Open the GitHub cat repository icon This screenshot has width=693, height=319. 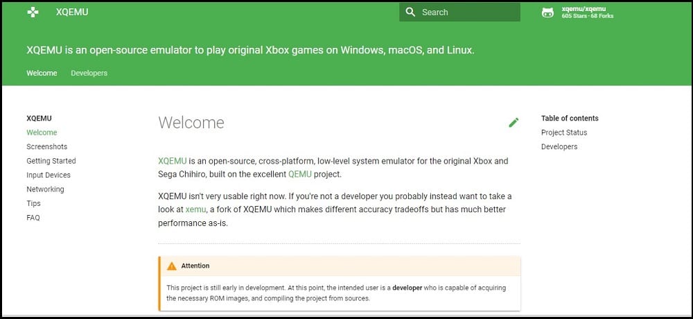[x=547, y=12]
